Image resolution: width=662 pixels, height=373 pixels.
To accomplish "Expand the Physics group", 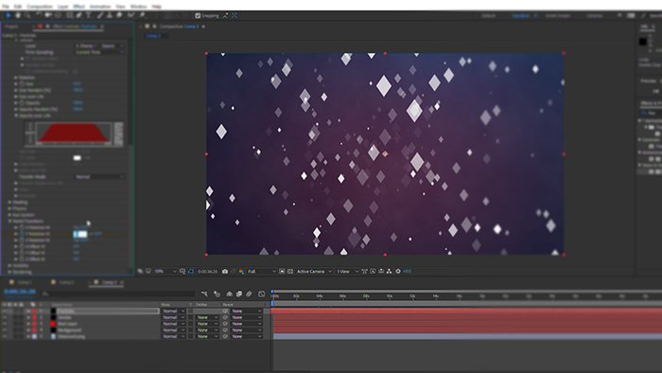I will [9, 208].
